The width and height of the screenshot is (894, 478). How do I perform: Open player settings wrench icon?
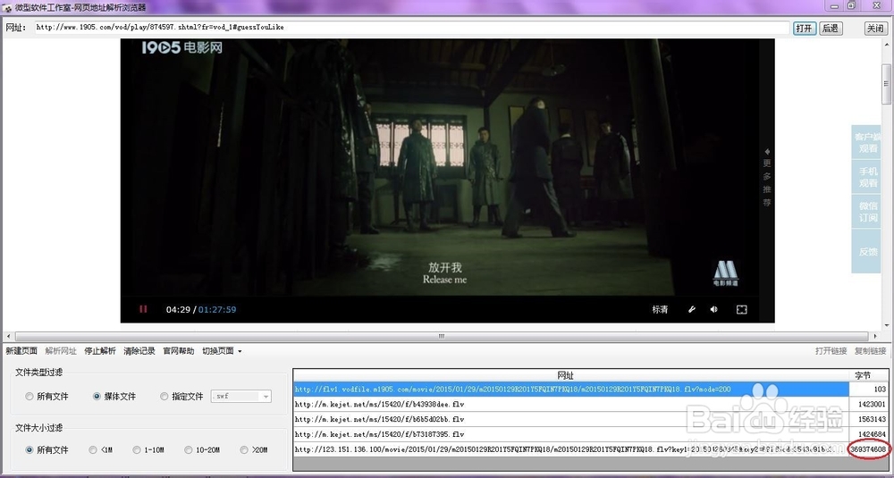pyautogui.click(x=692, y=309)
